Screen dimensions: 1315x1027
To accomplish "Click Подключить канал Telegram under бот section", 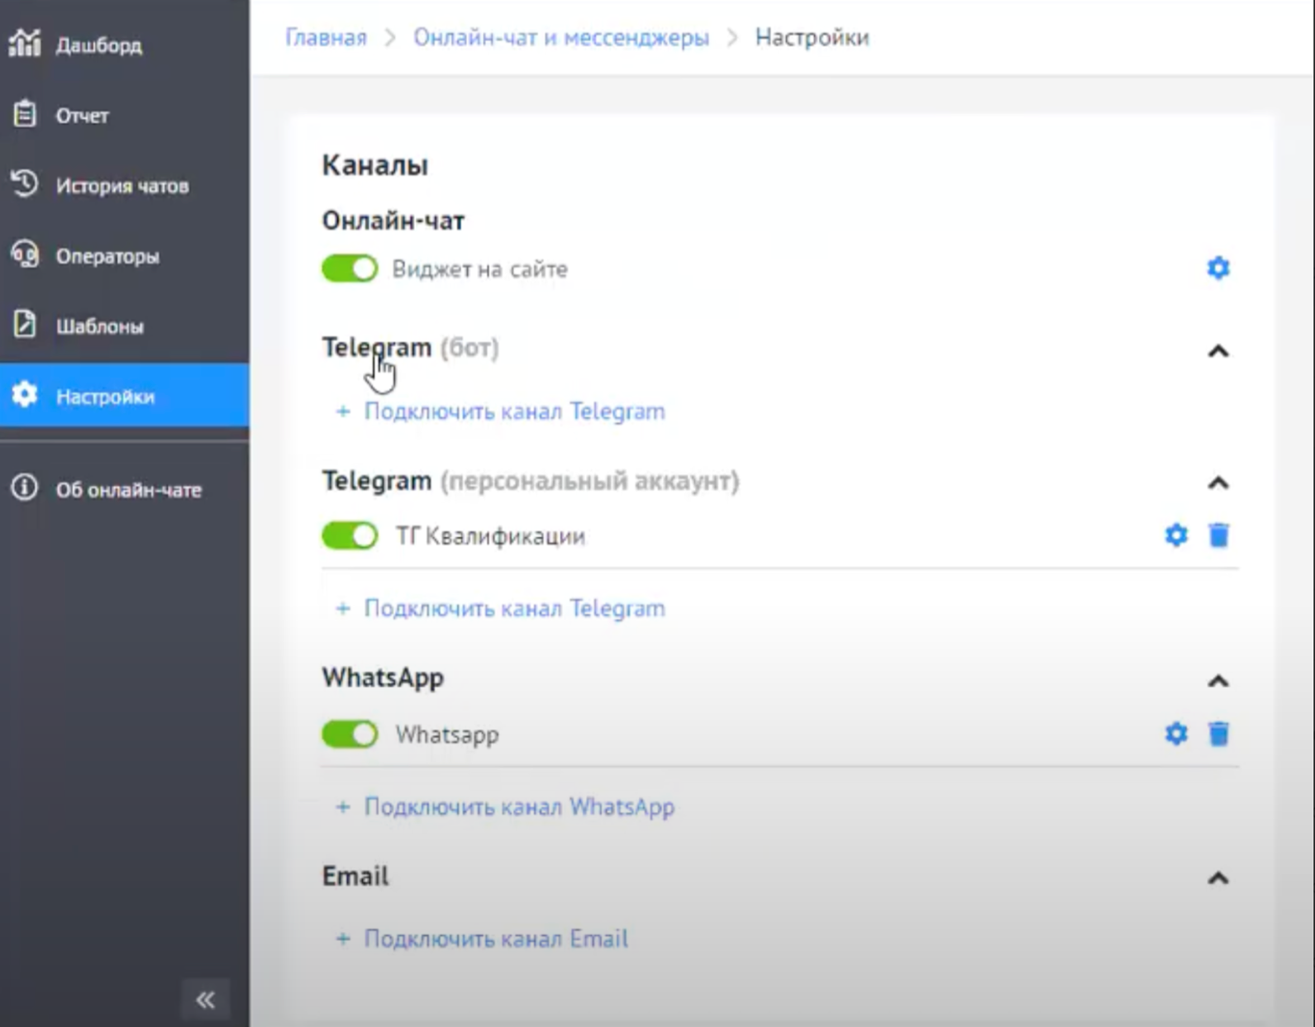I will (x=514, y=411).
